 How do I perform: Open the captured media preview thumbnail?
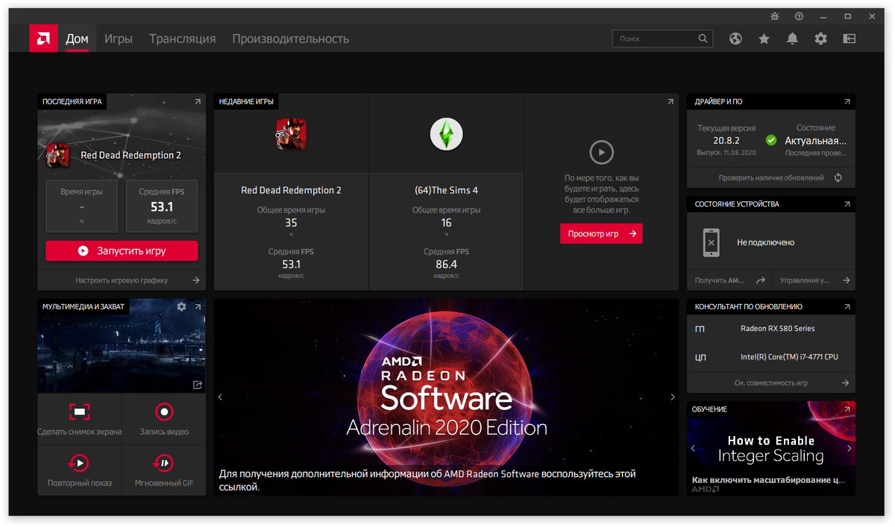click(x=122, y=346)
